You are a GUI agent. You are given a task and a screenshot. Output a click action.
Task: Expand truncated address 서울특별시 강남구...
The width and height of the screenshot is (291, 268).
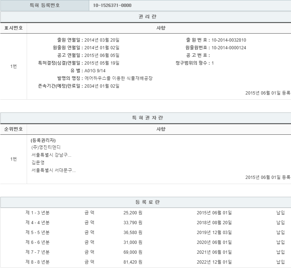[x=51, y=155]
